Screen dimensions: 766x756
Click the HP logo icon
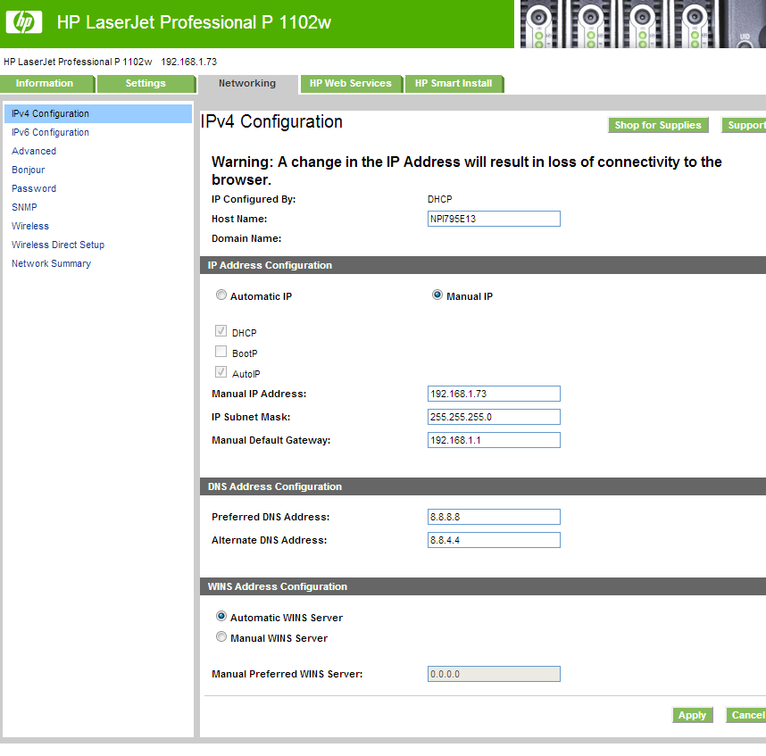pyautogui.click(x=23, y=21)
